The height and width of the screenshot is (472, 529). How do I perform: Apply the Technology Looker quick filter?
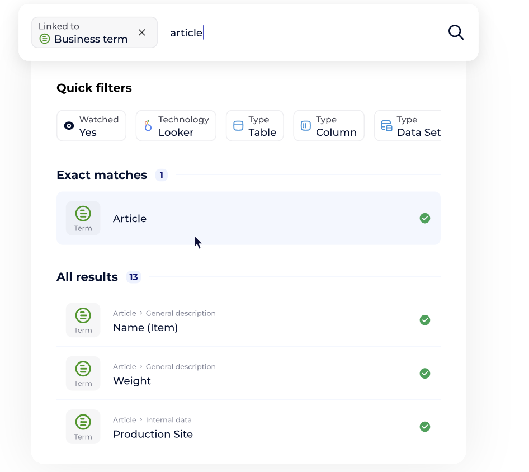176,126
